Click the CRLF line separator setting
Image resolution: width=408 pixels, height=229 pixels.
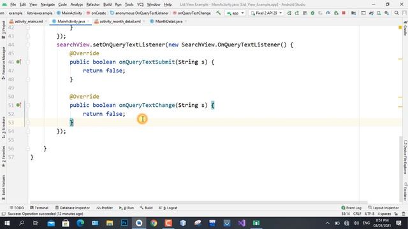pyautogui.click(x=357, y=214)
